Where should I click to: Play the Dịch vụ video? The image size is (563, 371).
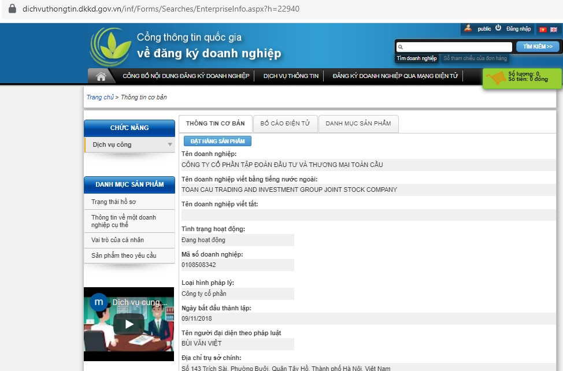(x=128, y=324)
